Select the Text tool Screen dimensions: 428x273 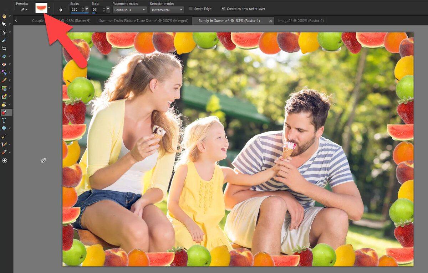(4, 120)
